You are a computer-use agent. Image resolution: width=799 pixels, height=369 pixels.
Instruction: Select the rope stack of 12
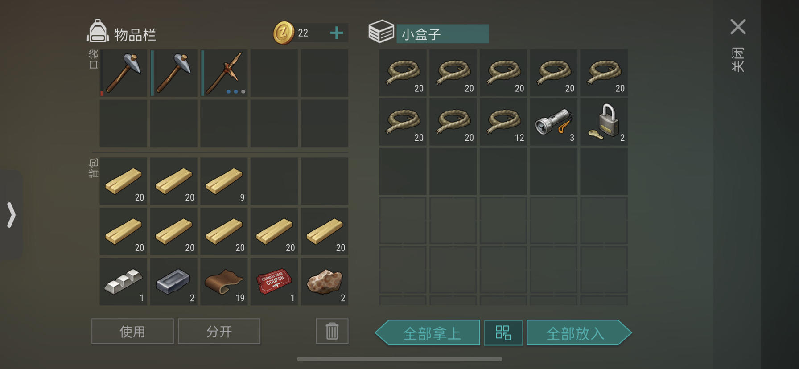tap(503, 122)
